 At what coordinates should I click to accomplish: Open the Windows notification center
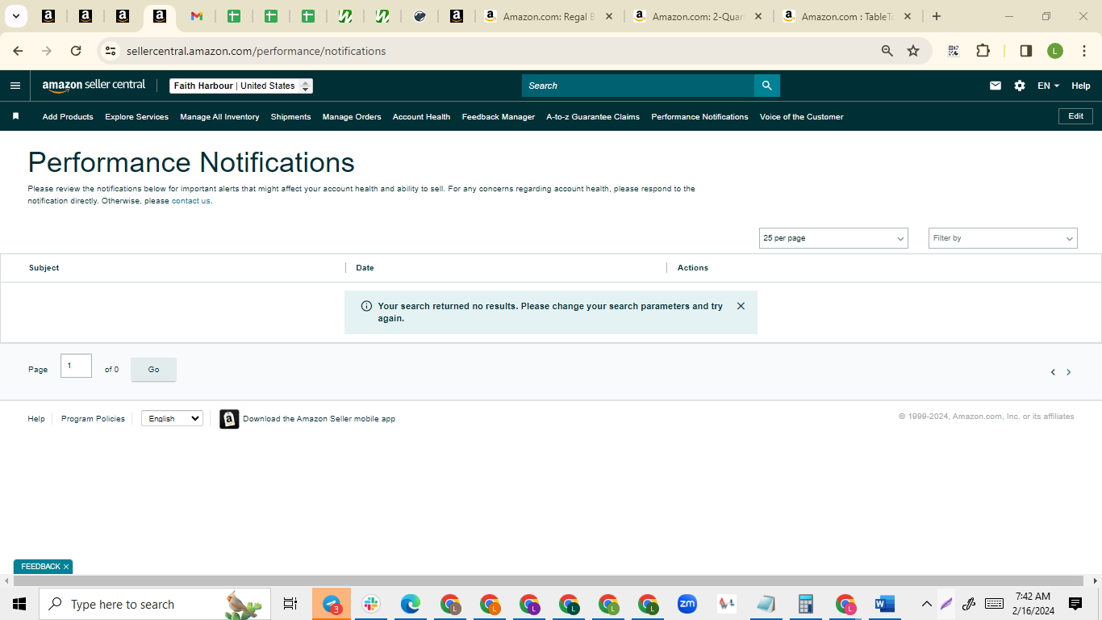[x=1075, y=604]
